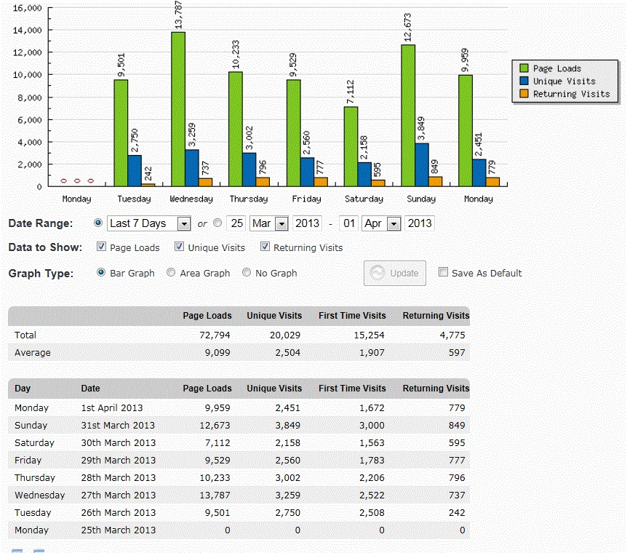
Task: Uncheck the Page Loads checkbox
Action: [102, 247]
